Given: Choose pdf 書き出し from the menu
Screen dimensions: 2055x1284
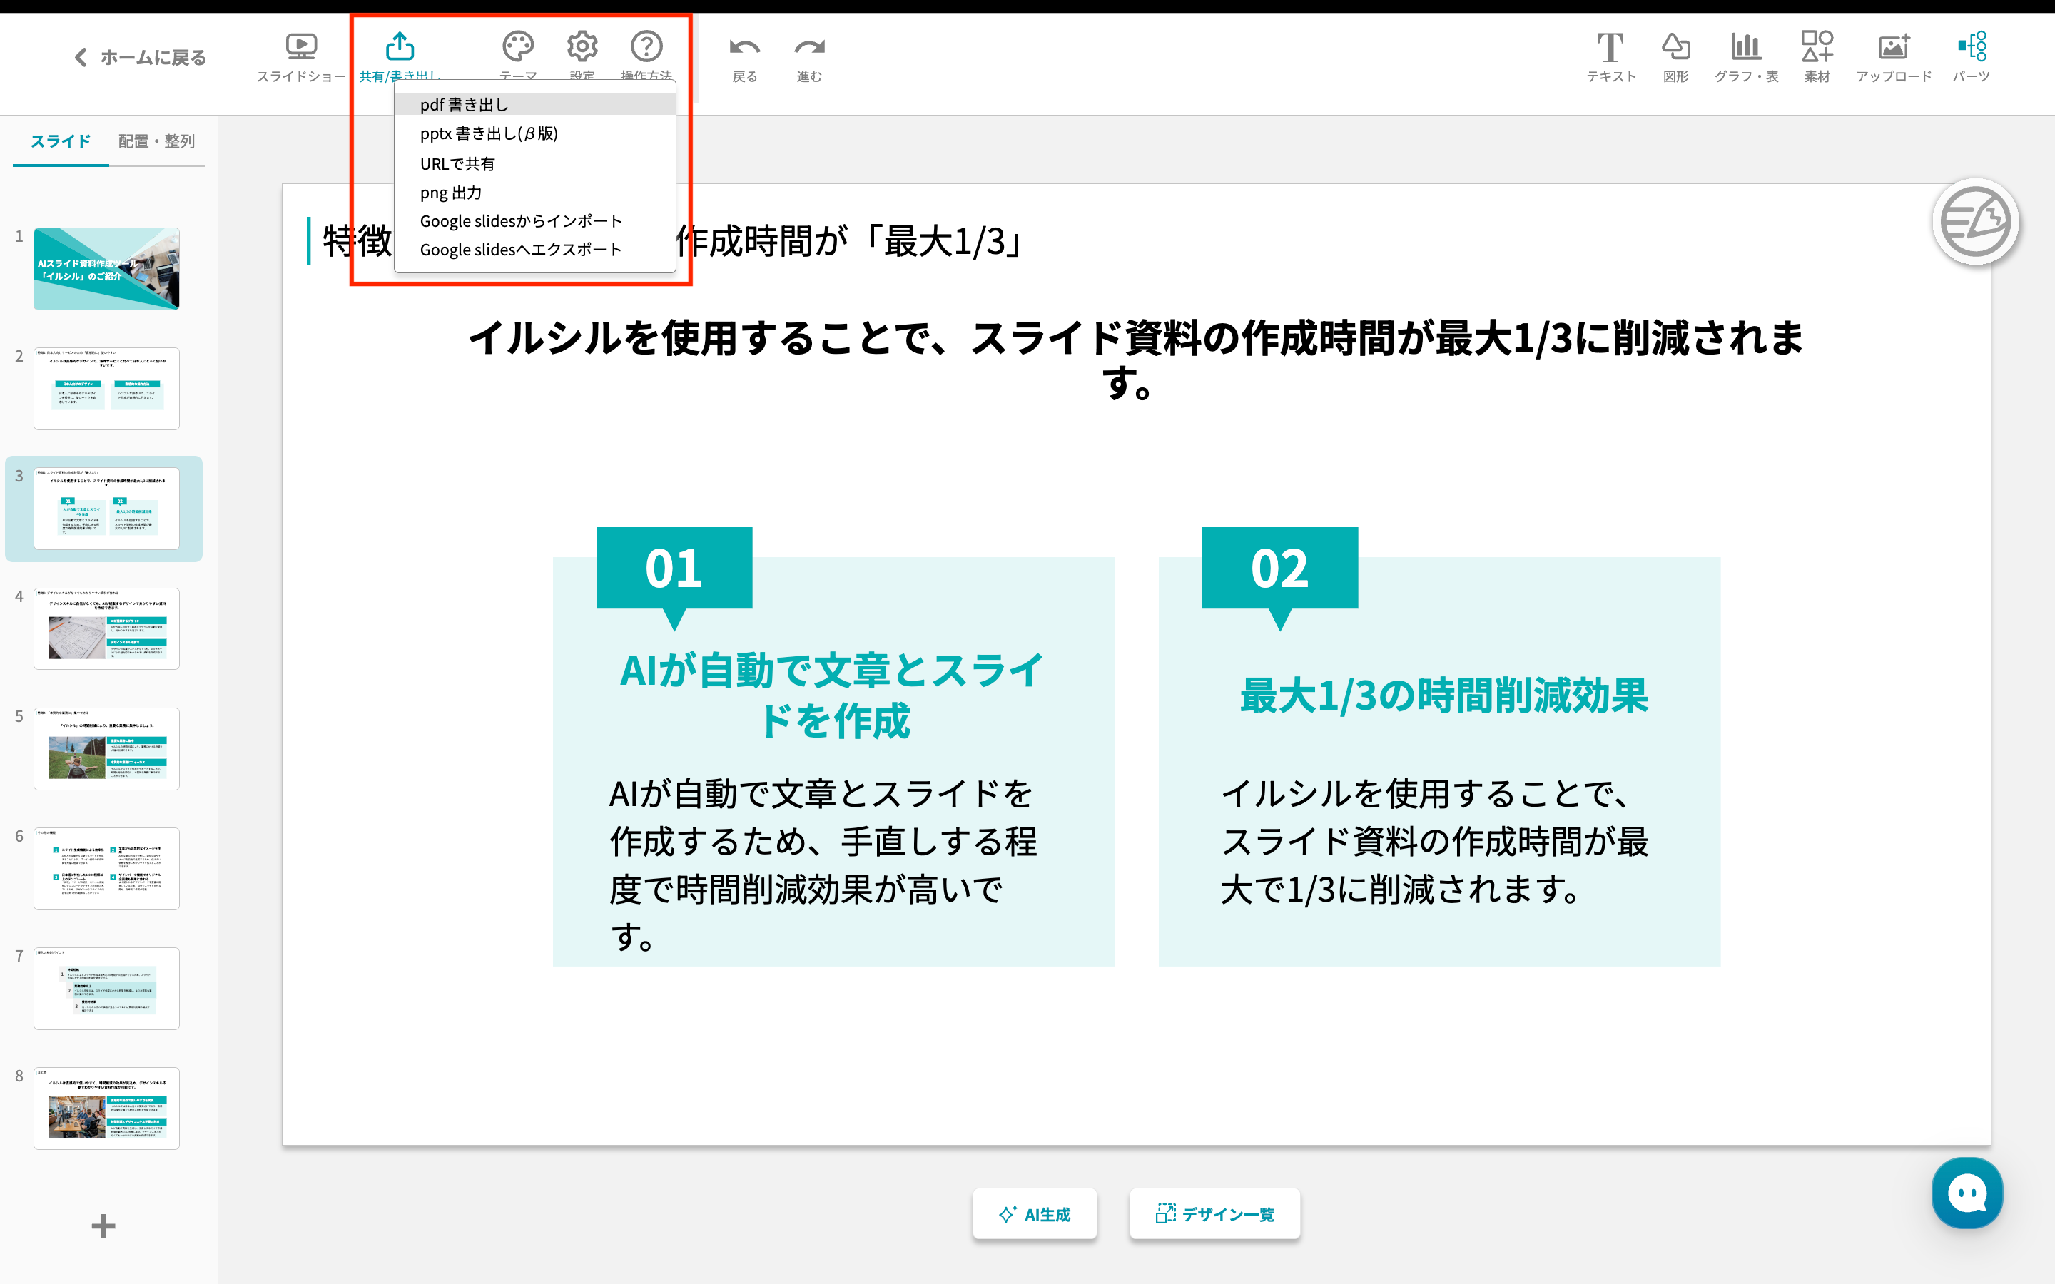Looking at the screenshot, I should 465,104.
